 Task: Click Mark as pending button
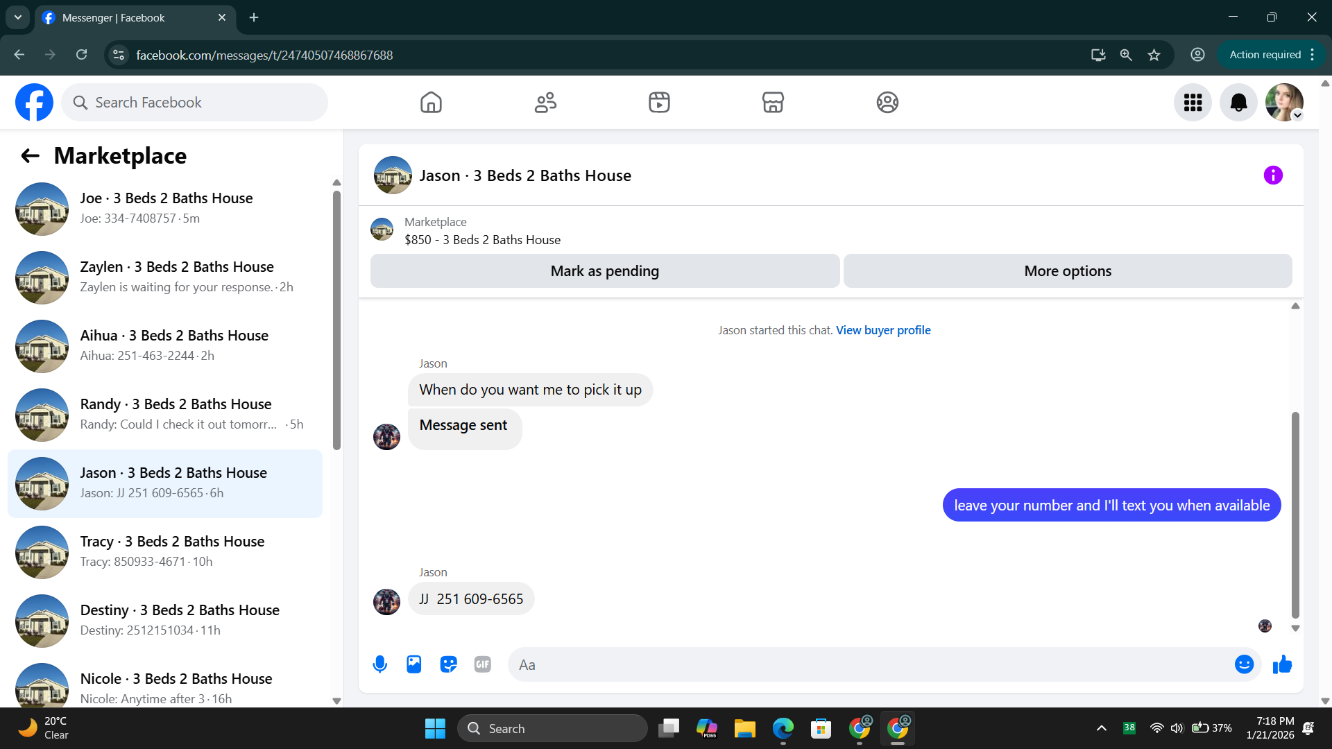click(604, 271)
